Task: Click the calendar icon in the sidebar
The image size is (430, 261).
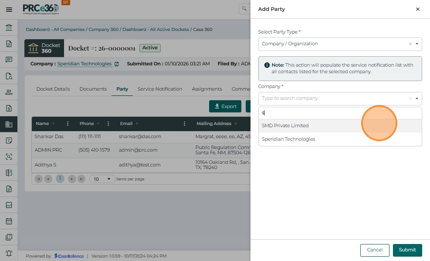Action: 9,221
